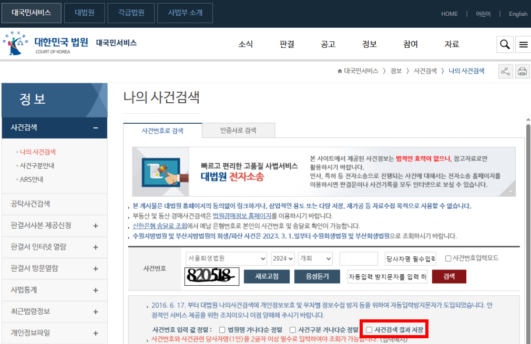
Task: Click 어린이 link in header
Action: point(483,14)
